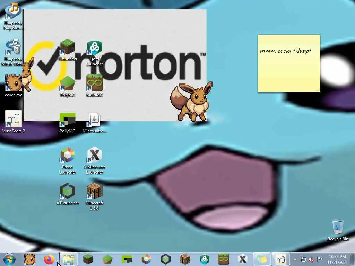This screenshot has height=266, width=355.
Task: Open Rhapsody Music Manager desktop shortcut
Action: click(x=13, y=53)
